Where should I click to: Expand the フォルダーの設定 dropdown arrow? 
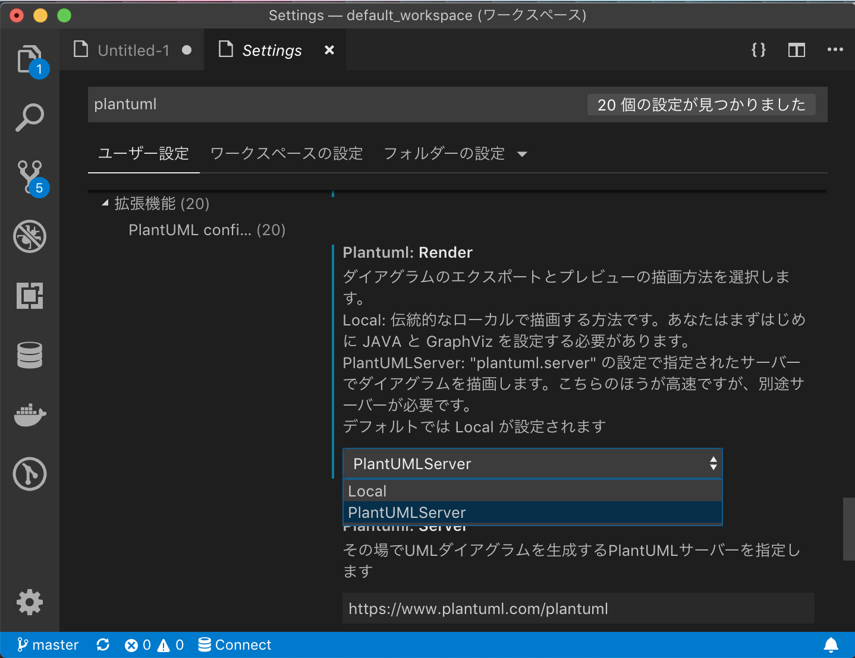[522, 154]
